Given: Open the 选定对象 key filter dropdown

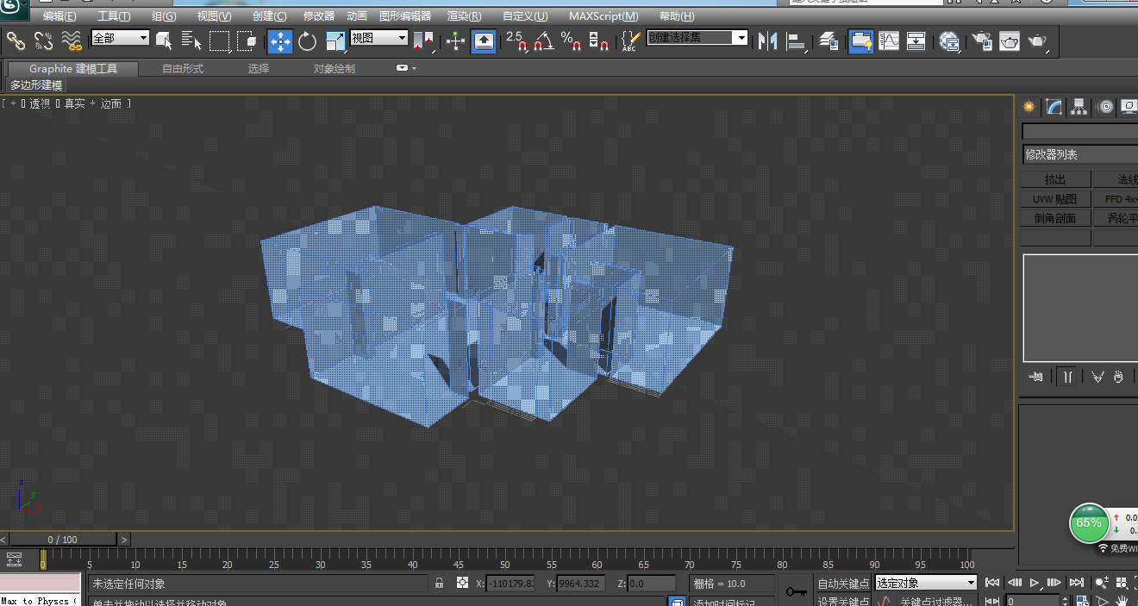Looking at the screenshot, I should [925, 584].
